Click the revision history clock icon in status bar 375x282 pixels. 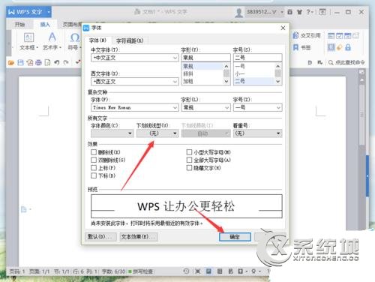pos(186,271)
